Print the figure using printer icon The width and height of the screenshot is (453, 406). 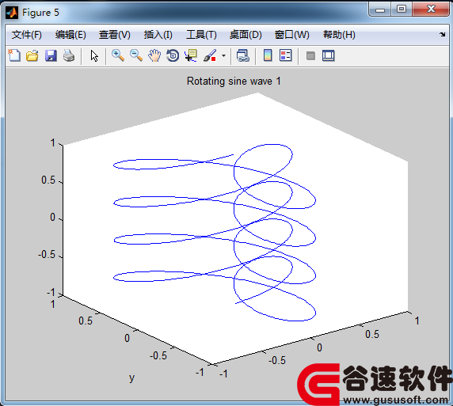(x=69, y=55)
